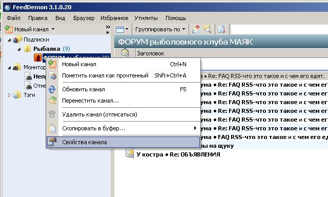Click the Монитор binoculars folder icon
Image resolution: width=328 pixels, height=197 pixels.
tap(17, 67)
